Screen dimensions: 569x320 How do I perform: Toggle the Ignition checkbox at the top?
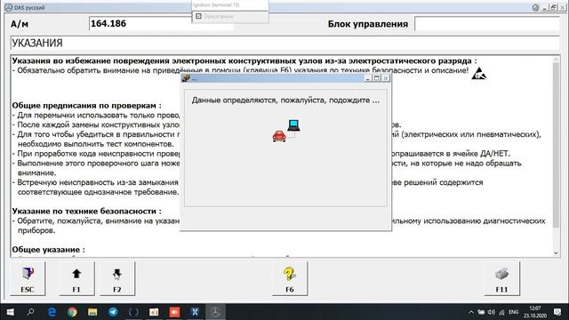tap(198, 16)
